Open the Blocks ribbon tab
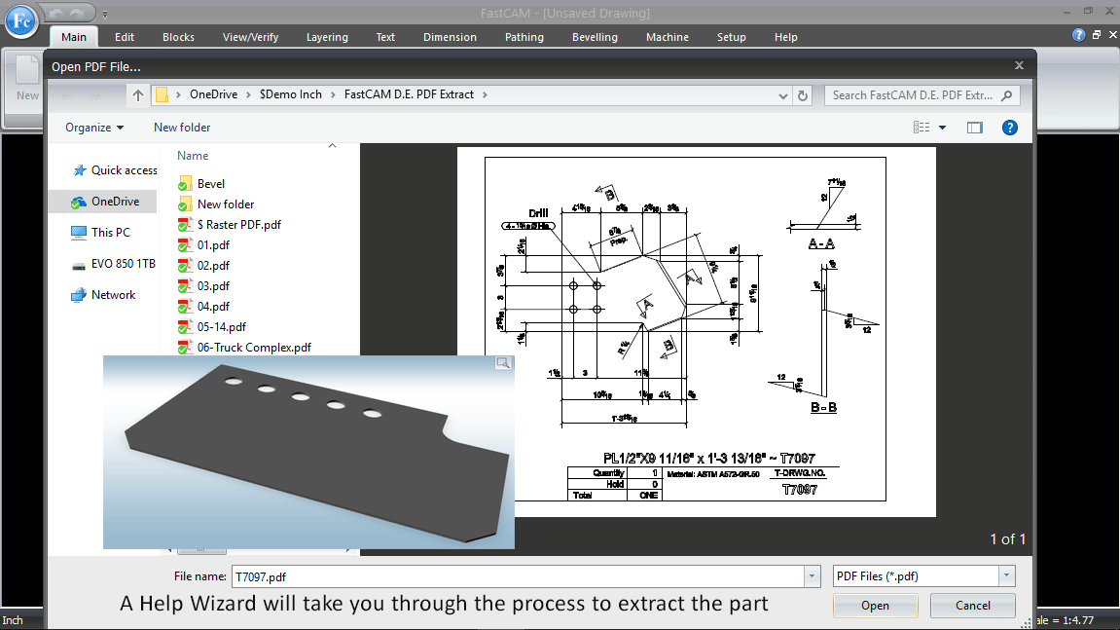The height and width of the screenshot is (630, 1120). [179, 37]
